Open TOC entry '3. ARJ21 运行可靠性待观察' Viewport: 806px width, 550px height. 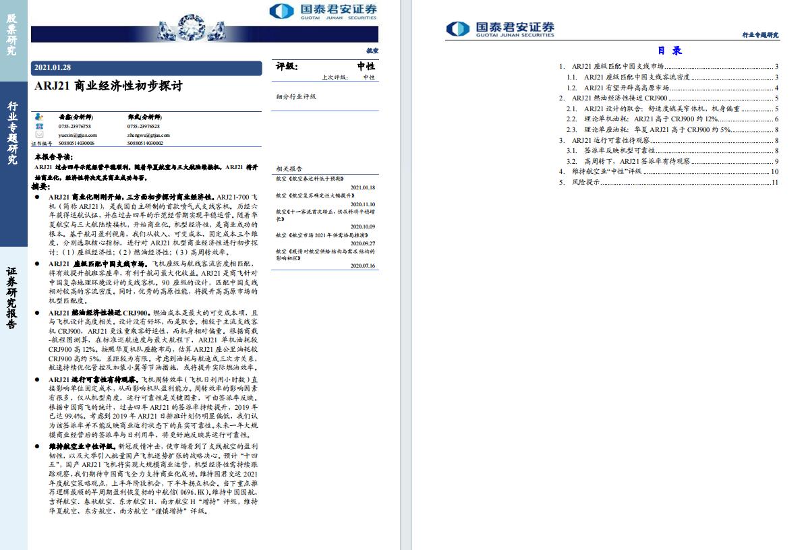(x=668, y=140)
